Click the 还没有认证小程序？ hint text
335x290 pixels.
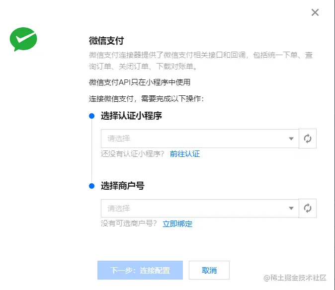click(x=133, y=154)
